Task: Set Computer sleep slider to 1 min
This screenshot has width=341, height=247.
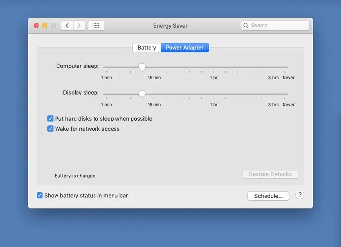Action: point(104,67)
